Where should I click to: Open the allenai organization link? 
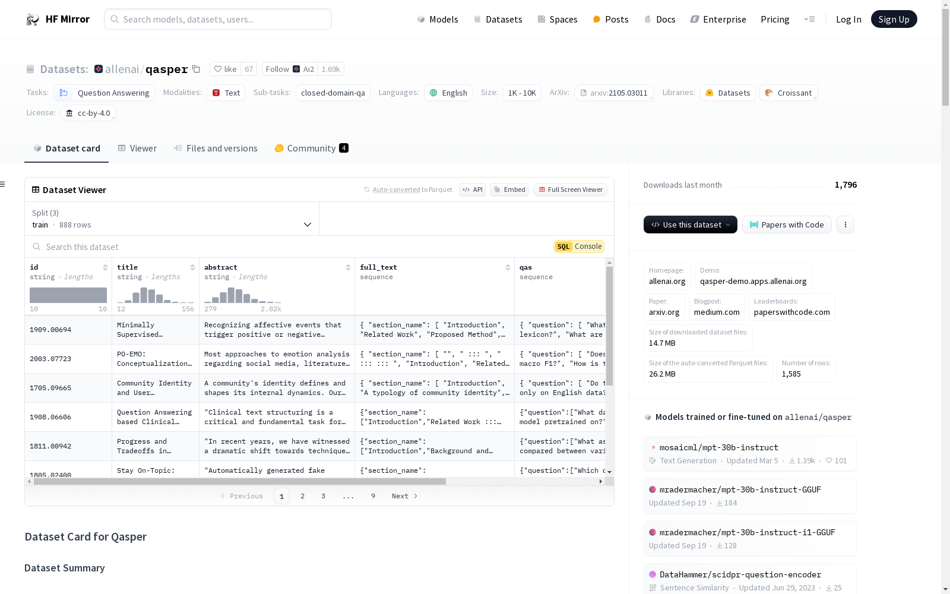[122, 69]
